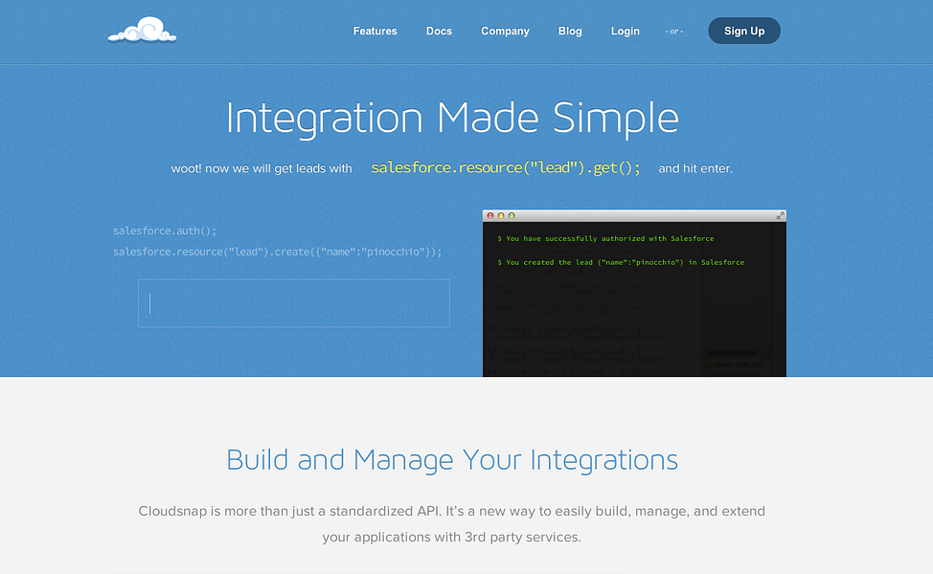Screen dimensions: 933x574
Task: Click the yellow salesforce.resource("lead").get(); code
Action: tap(506, 168)
